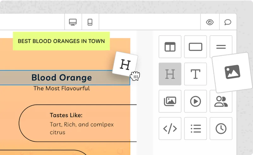Screen dimensions: 253x155
Task: Select the rectangle button block
Action: 195,47
